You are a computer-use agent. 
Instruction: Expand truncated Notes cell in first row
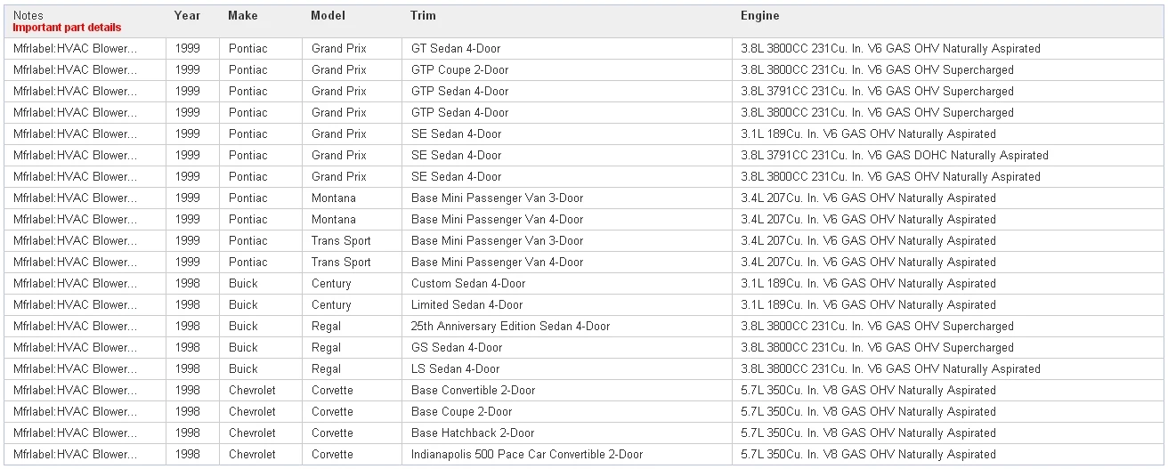pyautogui.click(x=76, y=49)
